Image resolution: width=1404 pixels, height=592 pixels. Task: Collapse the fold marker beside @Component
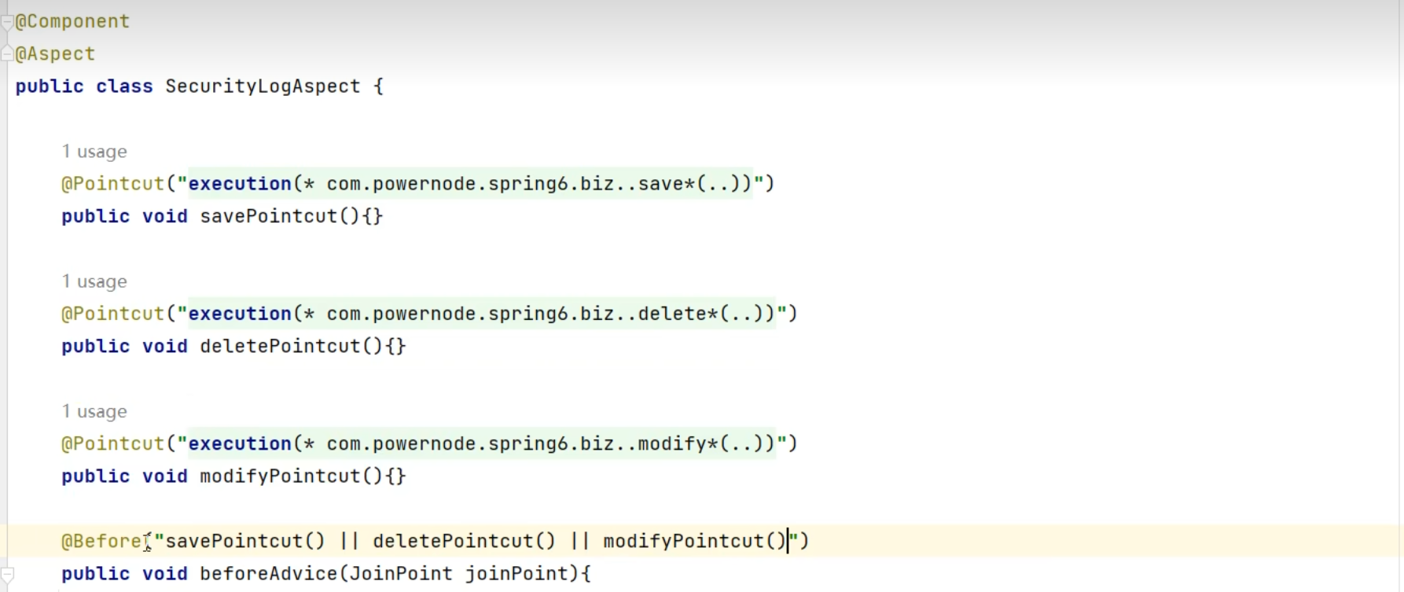7,22
